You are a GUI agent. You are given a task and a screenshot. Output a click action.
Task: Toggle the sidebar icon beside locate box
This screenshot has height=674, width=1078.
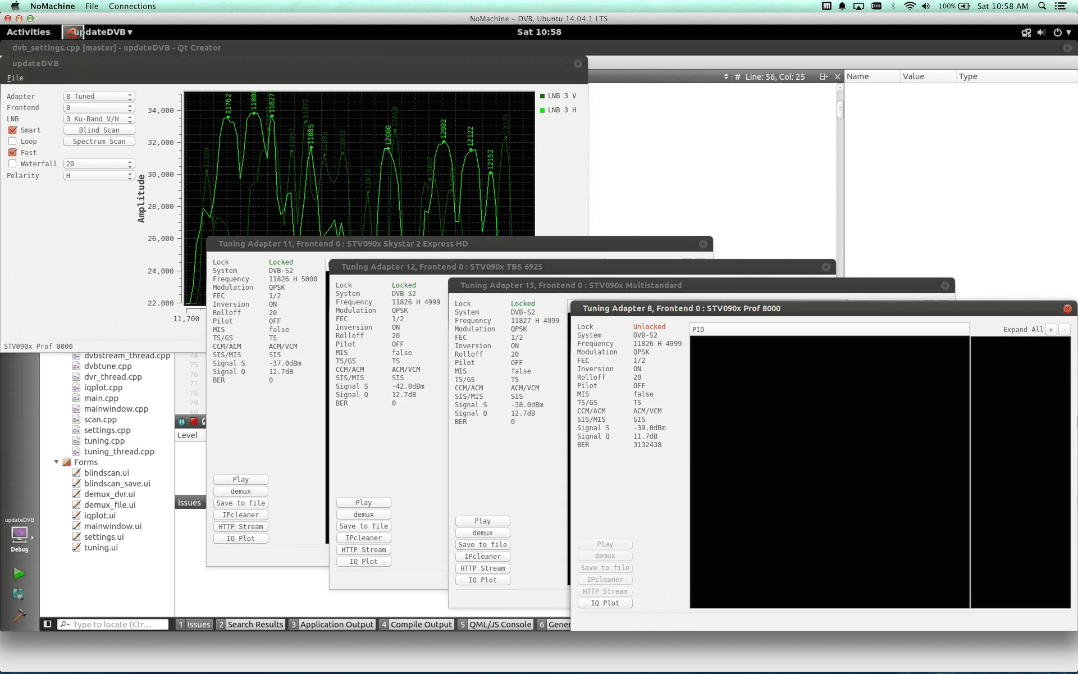tap(48, 624)
